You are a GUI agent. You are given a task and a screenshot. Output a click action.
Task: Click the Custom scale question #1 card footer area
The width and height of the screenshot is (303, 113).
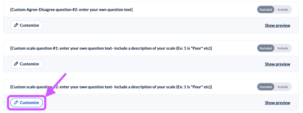(x=151, y=64)
